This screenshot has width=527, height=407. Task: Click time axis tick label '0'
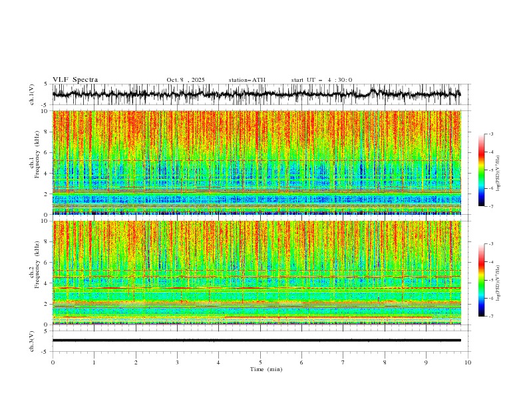[53, 362]
